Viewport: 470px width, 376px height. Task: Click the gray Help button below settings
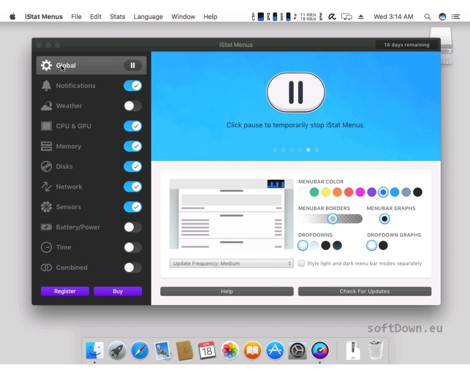[227, 291]
